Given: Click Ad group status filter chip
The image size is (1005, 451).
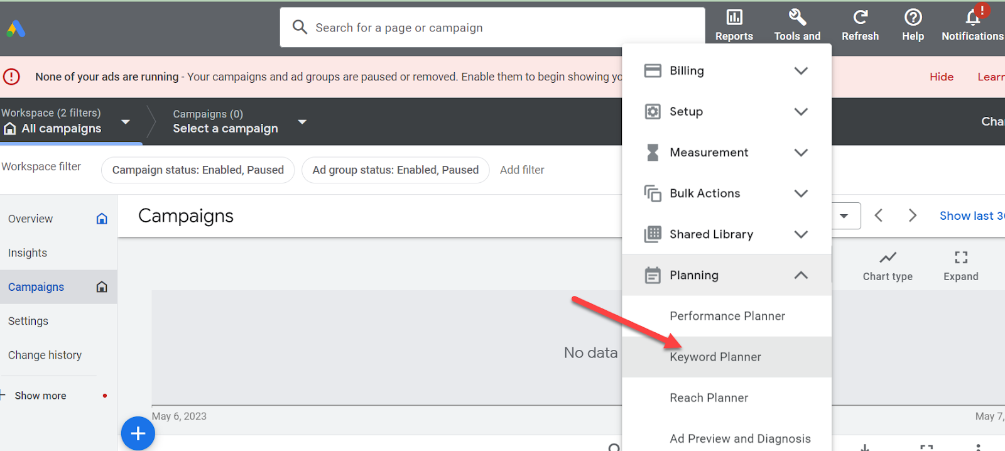Looking at the screenshot, I should pos(396,170).
